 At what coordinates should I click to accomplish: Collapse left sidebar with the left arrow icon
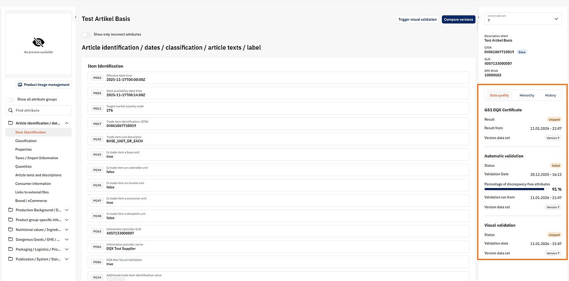pyautogui.click(x=76, y=17)
